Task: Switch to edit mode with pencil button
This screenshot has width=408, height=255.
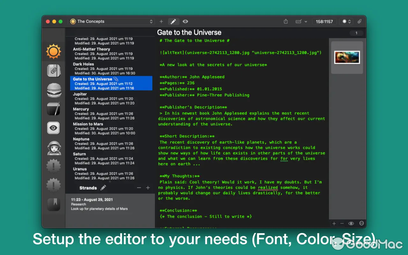Action: coord(173,21)
